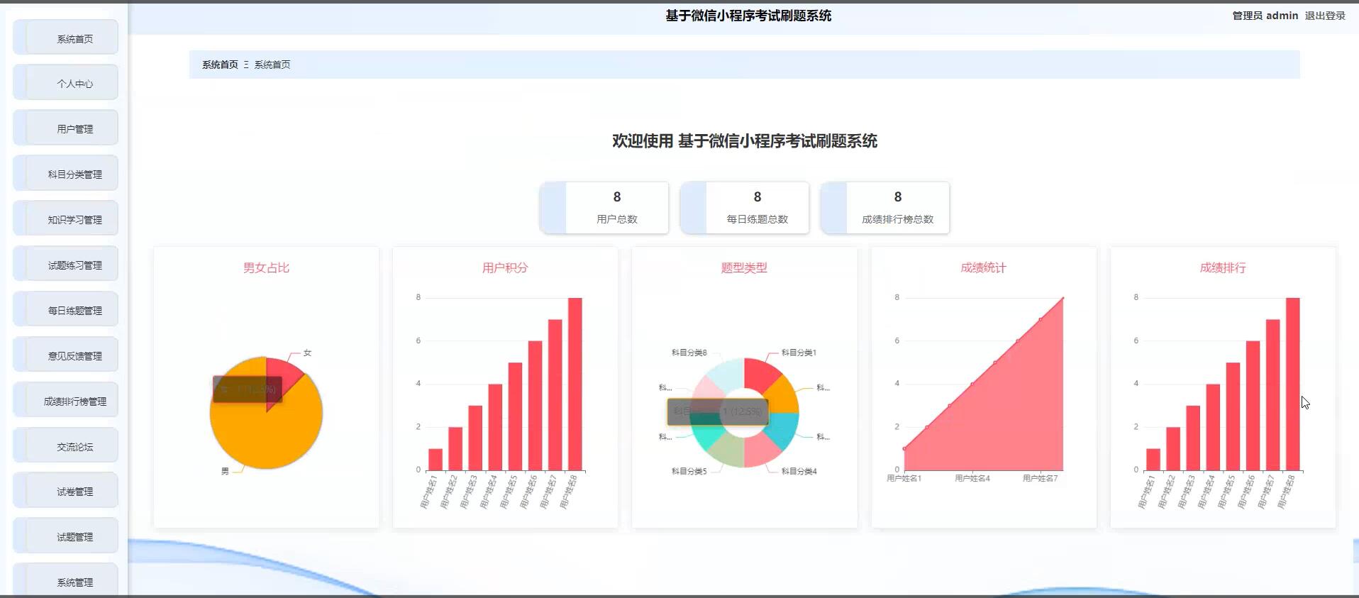Click red 科目分类1 donut segment
1359x598 pixels.
pos(761,374)
